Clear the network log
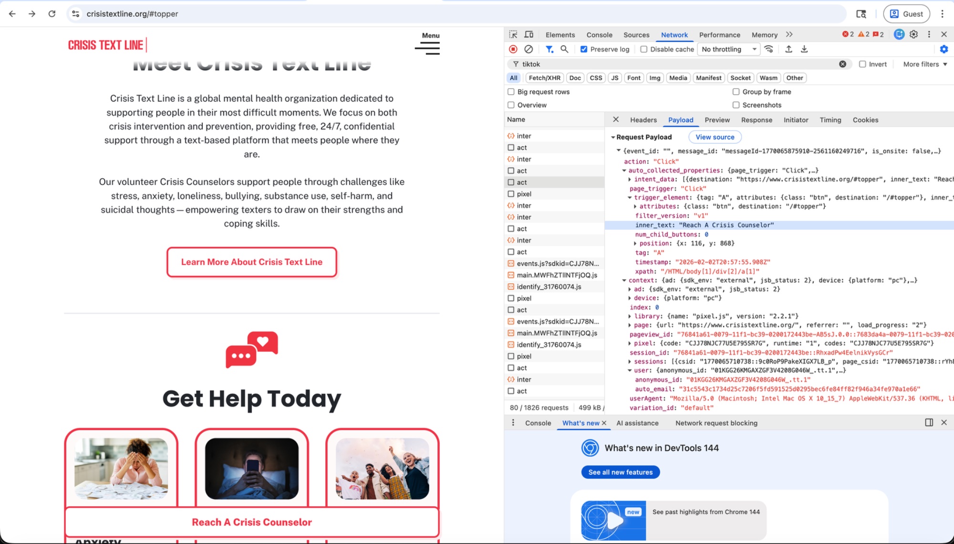 tap(528, 49)
